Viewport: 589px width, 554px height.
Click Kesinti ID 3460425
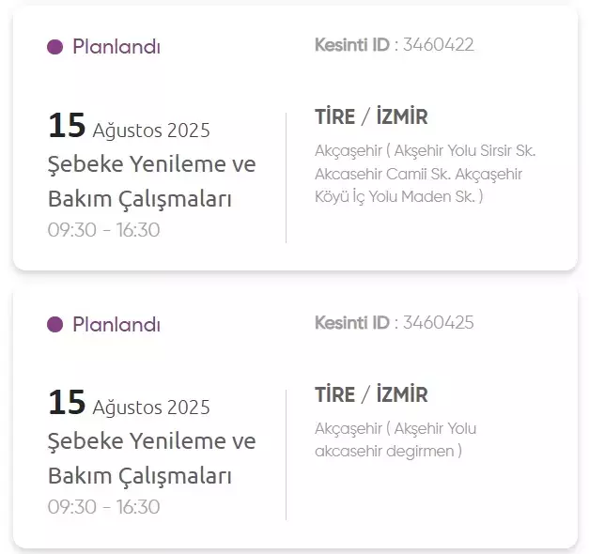[x=394, y=322]
